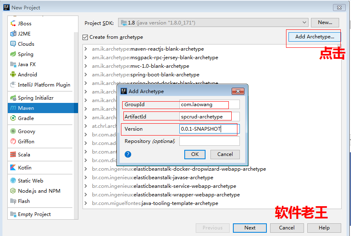The height and width of the screenshot is (236, 351).
Task: Confirm with OK in Add Archetype
Action: coord(195,154)
